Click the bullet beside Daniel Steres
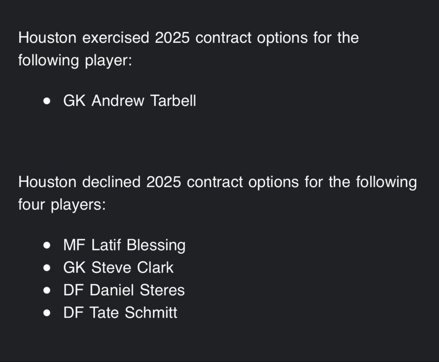 pyautogui.click(x=47, y=290)
